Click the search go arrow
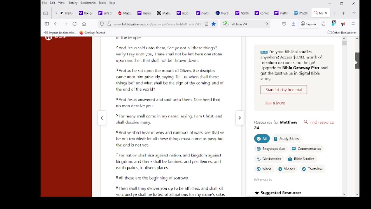Screen dimensions: 371x209 click(266, 24)
